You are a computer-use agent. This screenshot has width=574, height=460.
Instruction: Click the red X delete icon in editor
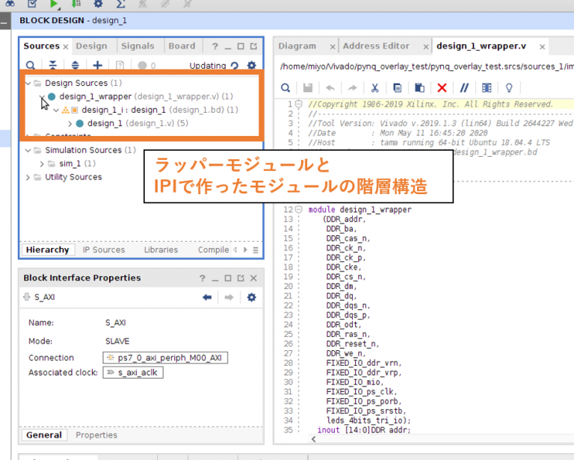442,87
